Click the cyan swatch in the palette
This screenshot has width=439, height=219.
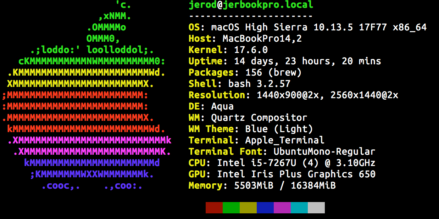tap(299, 208)
